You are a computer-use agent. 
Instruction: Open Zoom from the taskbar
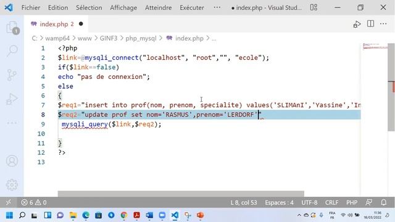click(162, 215)
